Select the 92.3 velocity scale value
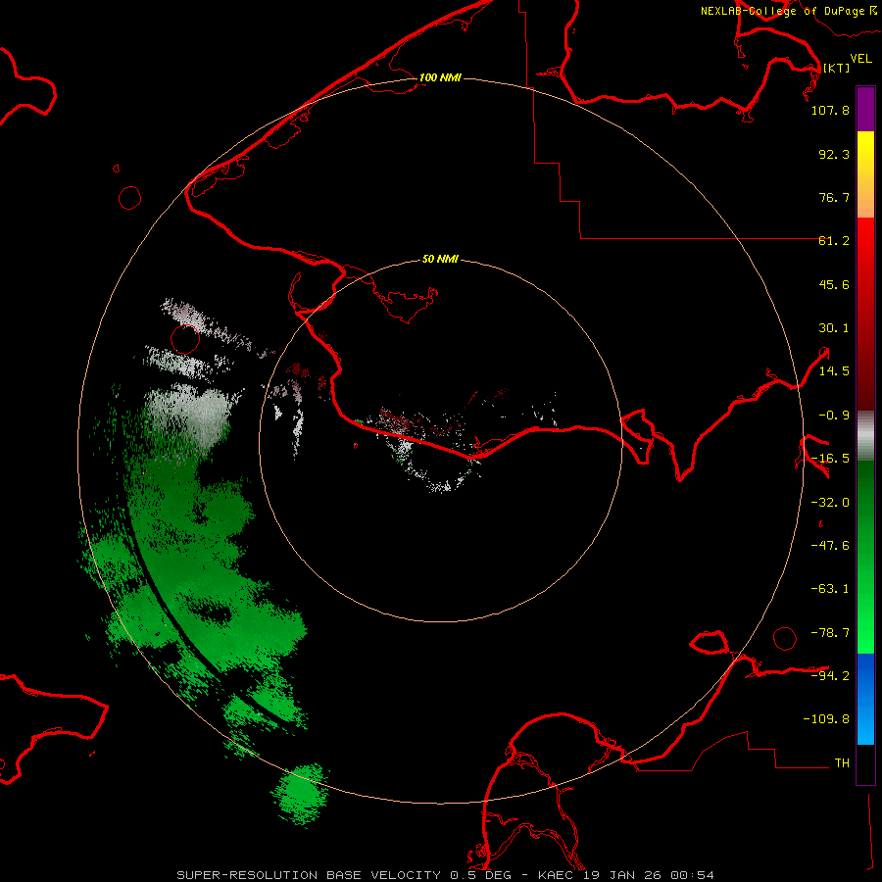Image resolution: width=882 pixels, height=882 pixels. 834,154
